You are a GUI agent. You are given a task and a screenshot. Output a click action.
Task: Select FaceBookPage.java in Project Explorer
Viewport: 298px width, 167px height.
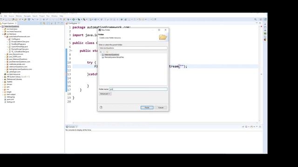pyautogui.click(x=19, y=44)
